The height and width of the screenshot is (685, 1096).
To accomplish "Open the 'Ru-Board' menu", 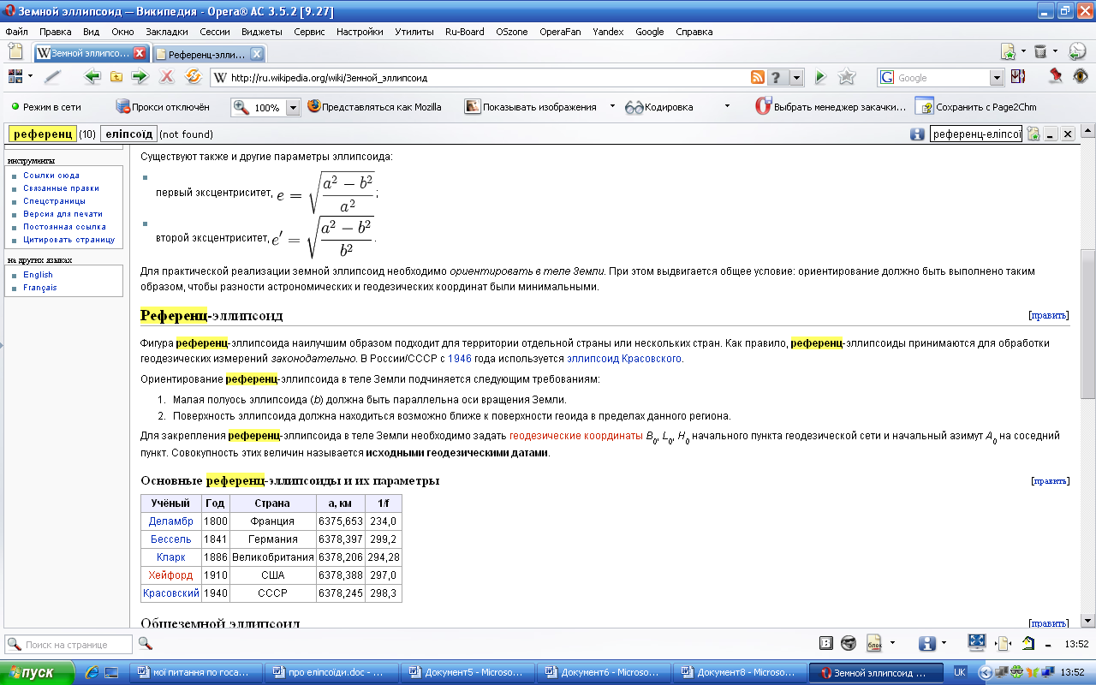I will click(x=465, y=32).
